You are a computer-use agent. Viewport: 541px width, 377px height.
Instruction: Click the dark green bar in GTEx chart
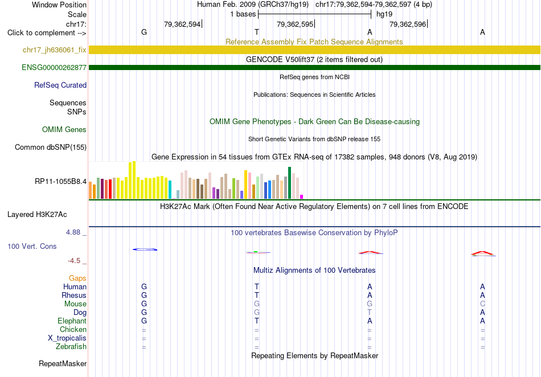(290, 183)
